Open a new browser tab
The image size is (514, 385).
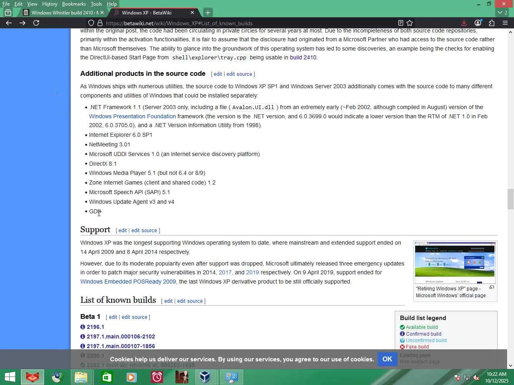(208, 12)
